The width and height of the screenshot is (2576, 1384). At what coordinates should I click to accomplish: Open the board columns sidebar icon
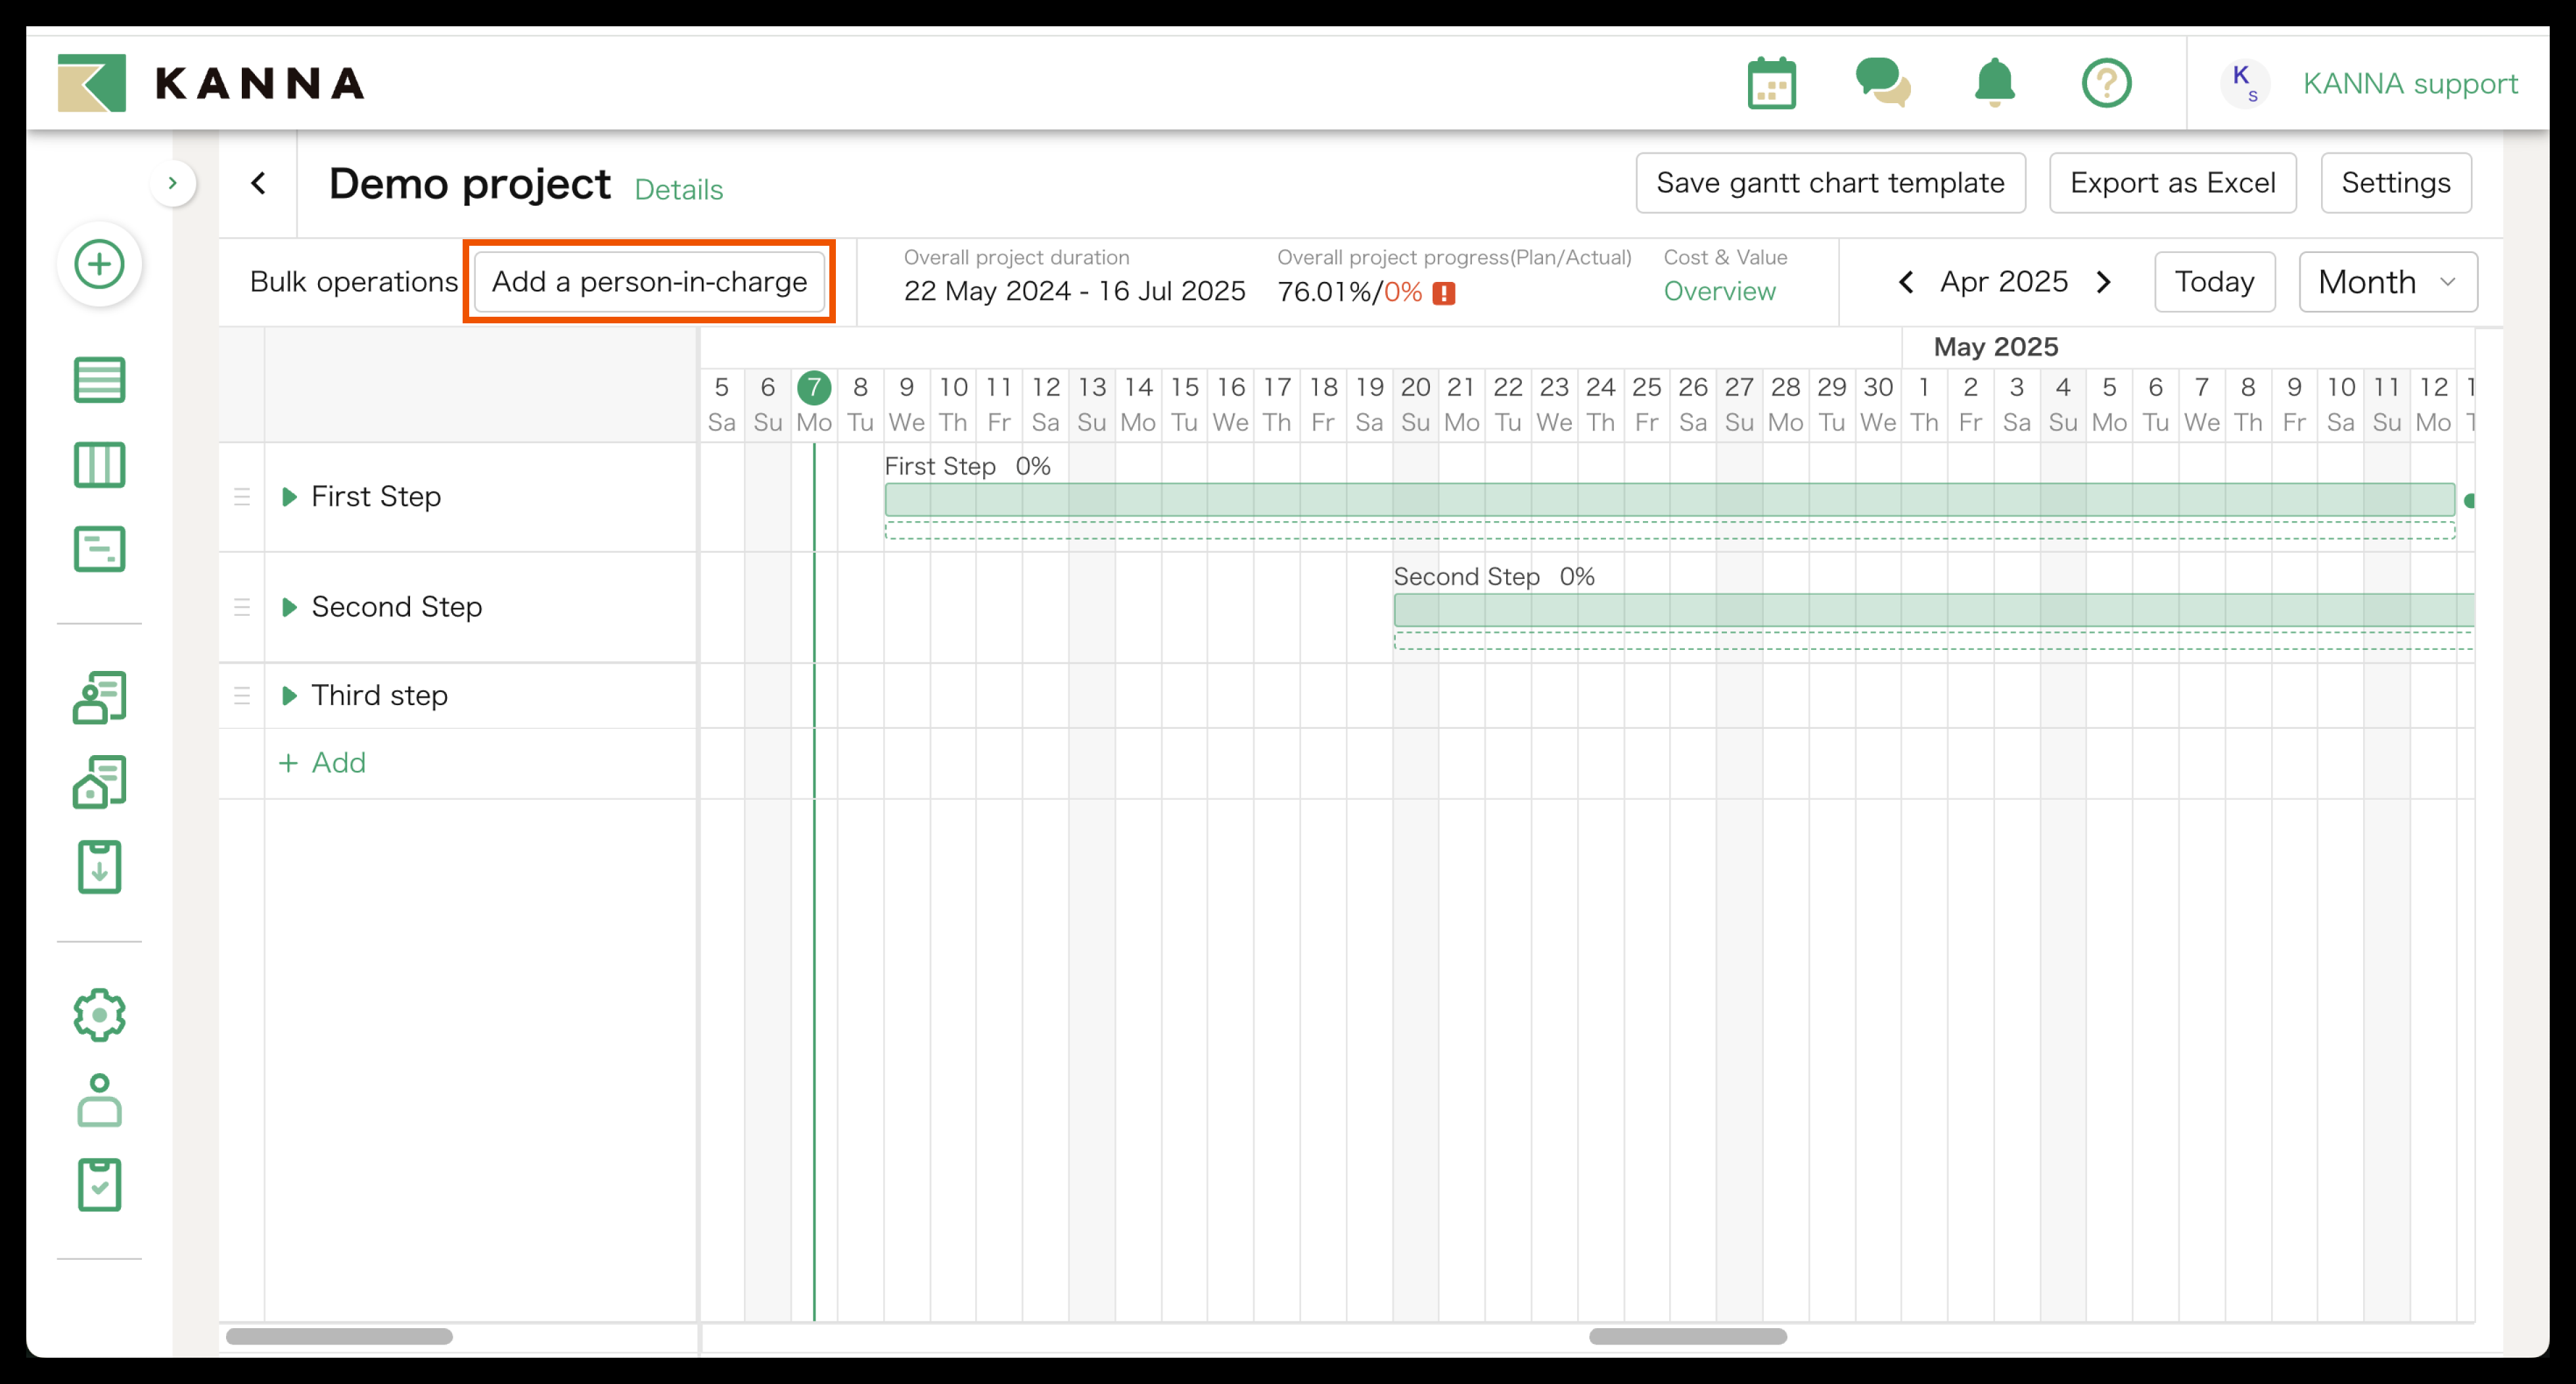tap(99, 465)
